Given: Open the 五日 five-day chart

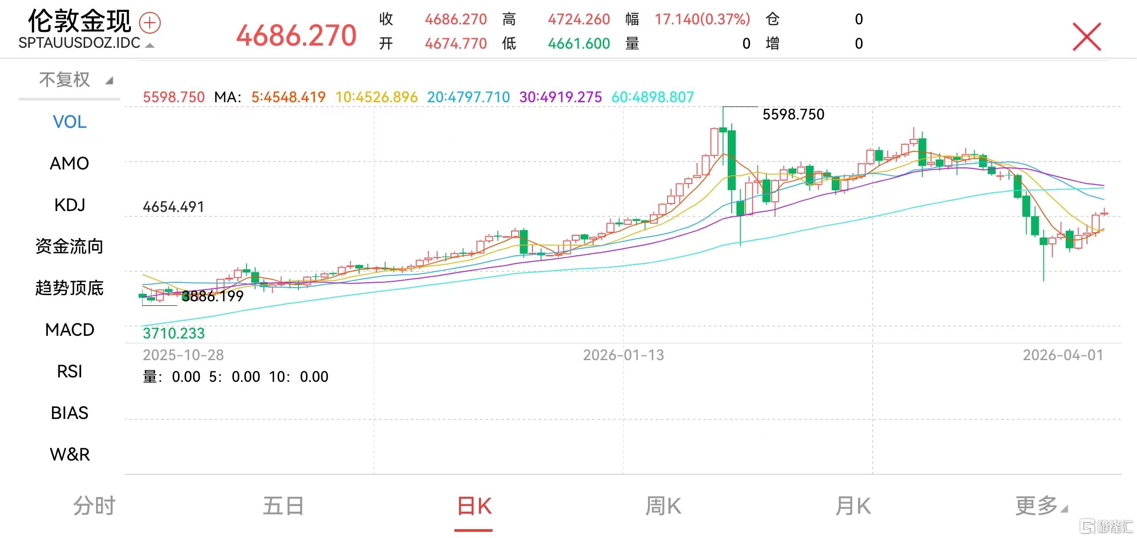Looking at the screenshot, I should [x=281, y=504].
